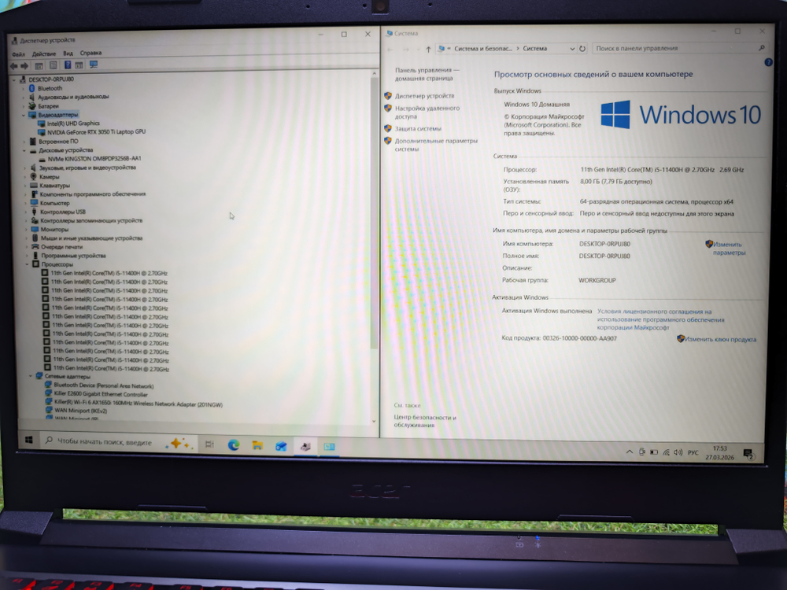The width and height of the screenshot is (787, 590).
Task: Click Wi-Fi network icon in tray
Action: coord(666,452)
